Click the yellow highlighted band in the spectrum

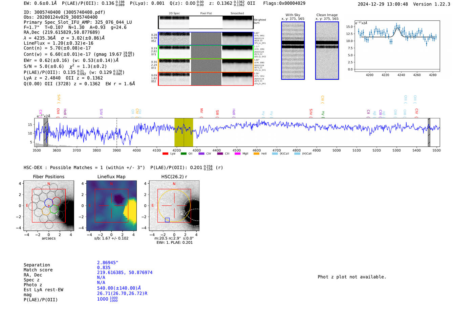pos(184,132)
